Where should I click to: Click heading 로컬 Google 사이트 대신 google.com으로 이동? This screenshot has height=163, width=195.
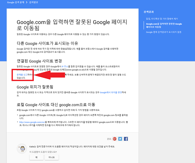(56, 105)
